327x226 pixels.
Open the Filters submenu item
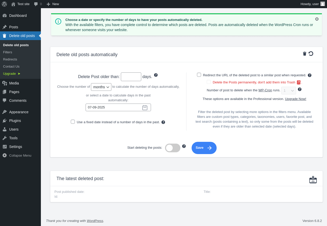[8, 52]
